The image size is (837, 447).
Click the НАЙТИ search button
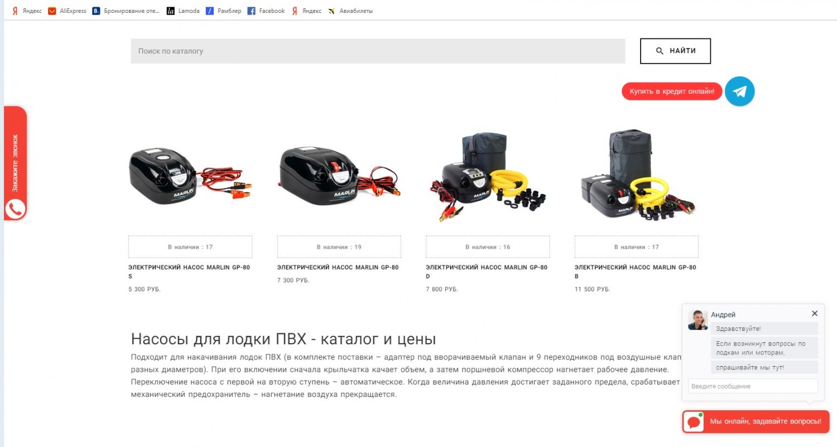(x=675, y=51)
